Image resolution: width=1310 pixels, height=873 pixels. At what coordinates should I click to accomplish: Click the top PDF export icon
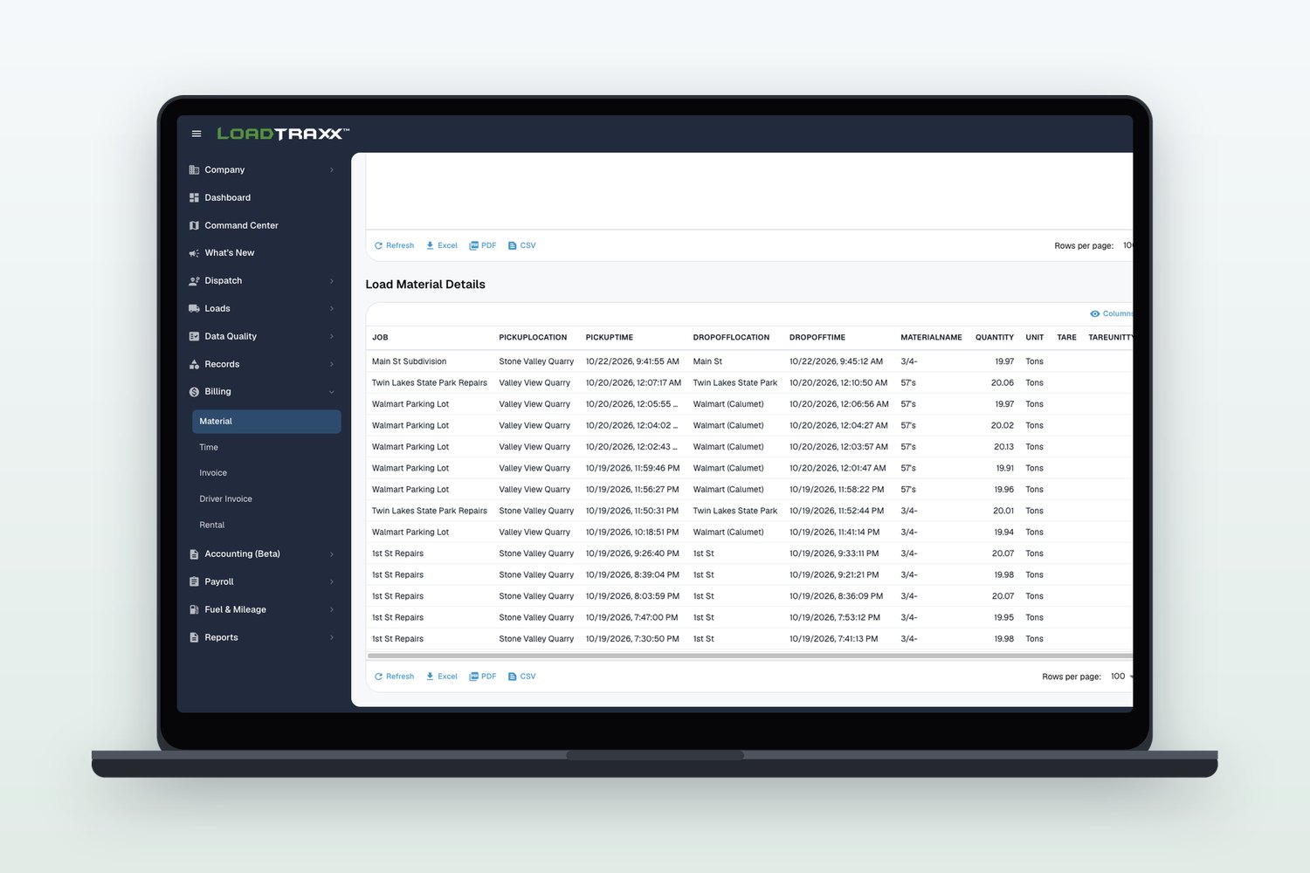tap(473, 245)
